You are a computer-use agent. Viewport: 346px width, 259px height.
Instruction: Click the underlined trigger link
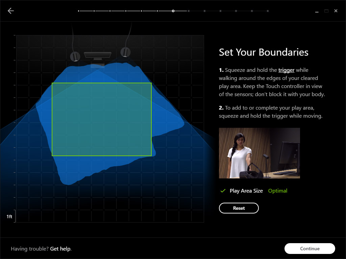point(286,70)
